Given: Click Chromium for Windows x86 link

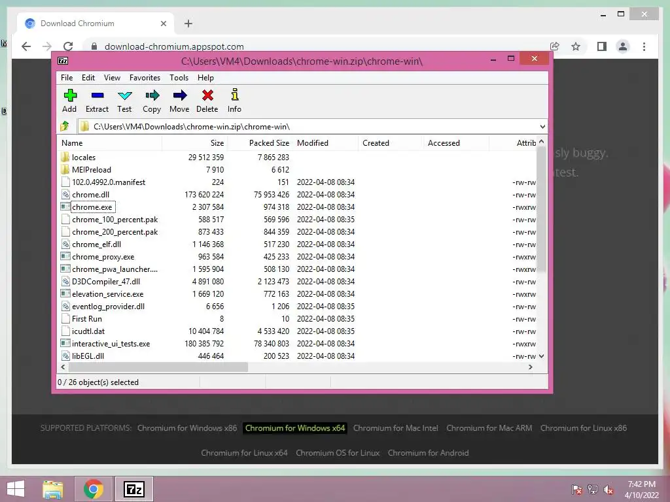Looking at the screenshot, I should (186, 428).
